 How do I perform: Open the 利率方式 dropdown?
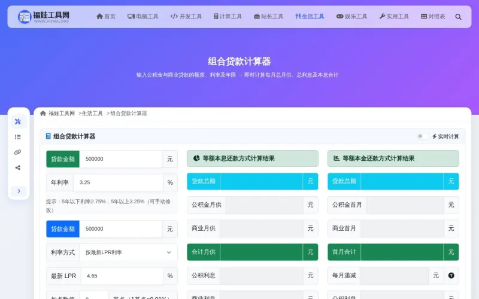[x=128, y=252]
